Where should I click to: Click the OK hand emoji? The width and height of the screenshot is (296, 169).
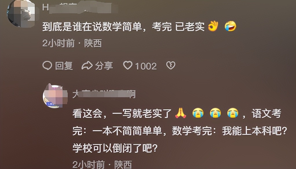tap(213, 26)
